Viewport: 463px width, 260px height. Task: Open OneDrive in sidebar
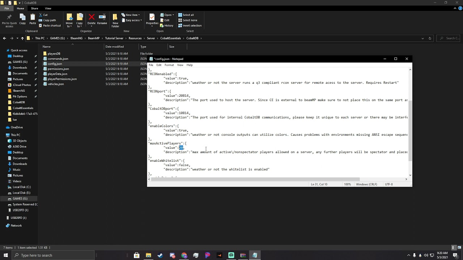17,127
